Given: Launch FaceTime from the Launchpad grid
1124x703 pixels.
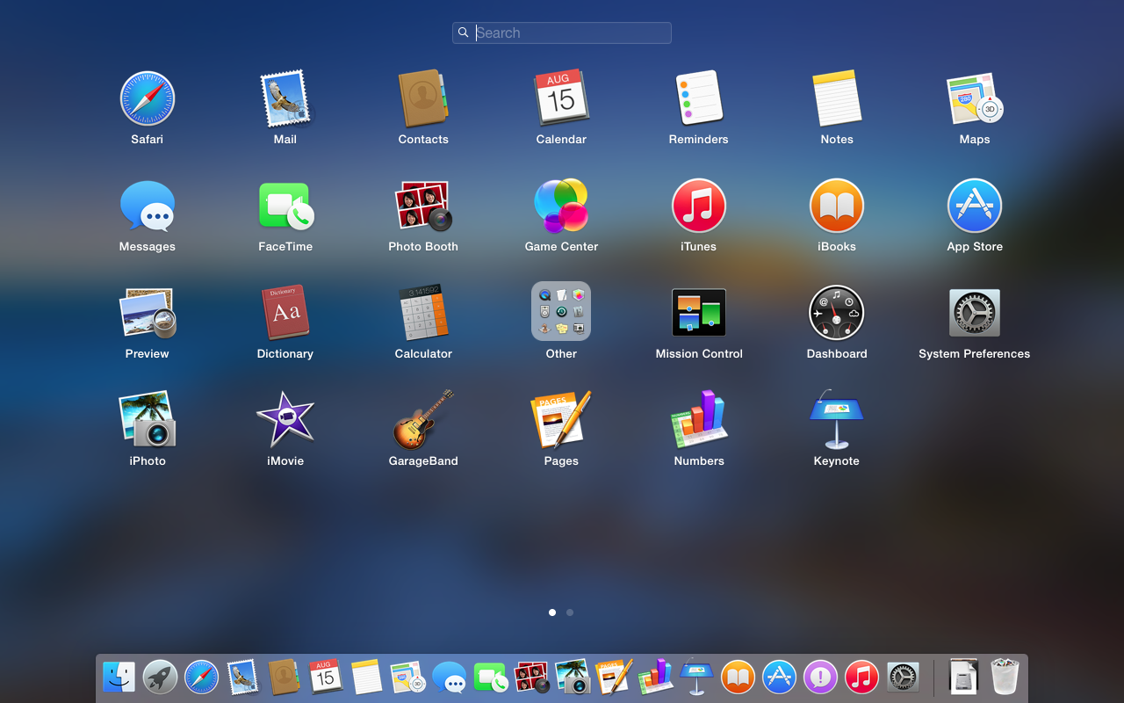Looking at the screenshot, I should 285,206.
